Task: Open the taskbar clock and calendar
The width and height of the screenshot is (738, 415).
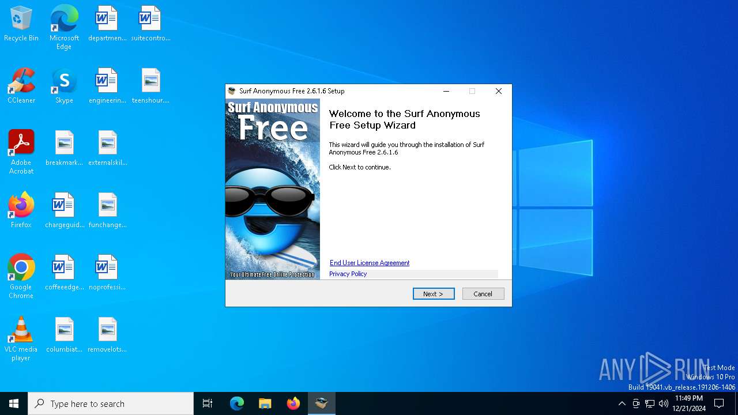Action: [x=689, y=403]
